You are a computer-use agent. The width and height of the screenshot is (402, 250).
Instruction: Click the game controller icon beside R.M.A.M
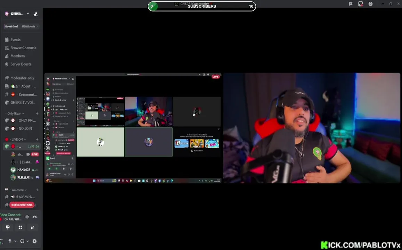[37, 177]
